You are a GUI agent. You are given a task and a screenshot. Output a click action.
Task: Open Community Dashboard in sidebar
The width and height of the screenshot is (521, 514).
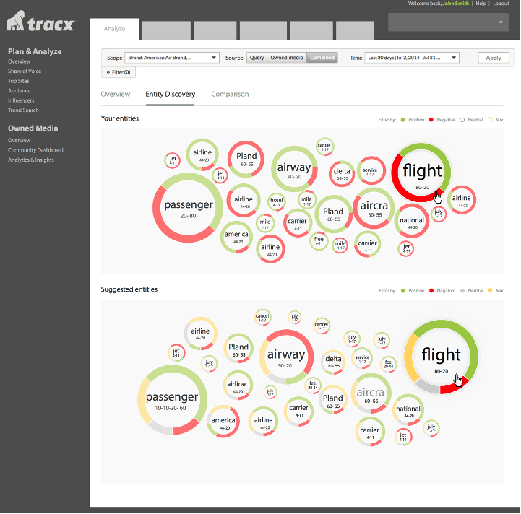tap(35, 150)
